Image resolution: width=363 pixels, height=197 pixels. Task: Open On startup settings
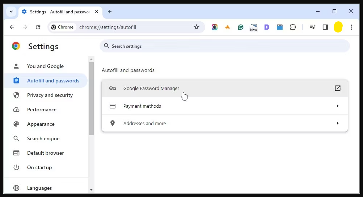[x=45, y=167]
